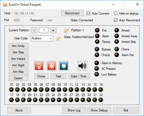This screenshot has width=144, height=116.
Task: Click the Arm Max button
Action: (x=18, y=71)
